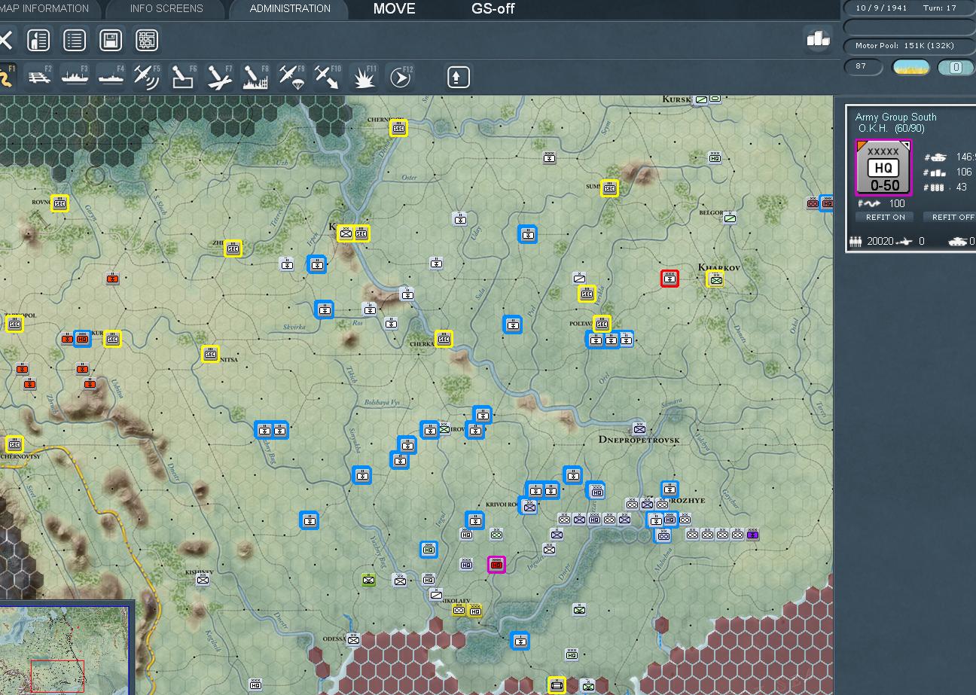Image resolution: width=976 pixels, height=695 pixels.
Task: Open the MAP INFORMATION tab
Action: [x=44, y=9]
